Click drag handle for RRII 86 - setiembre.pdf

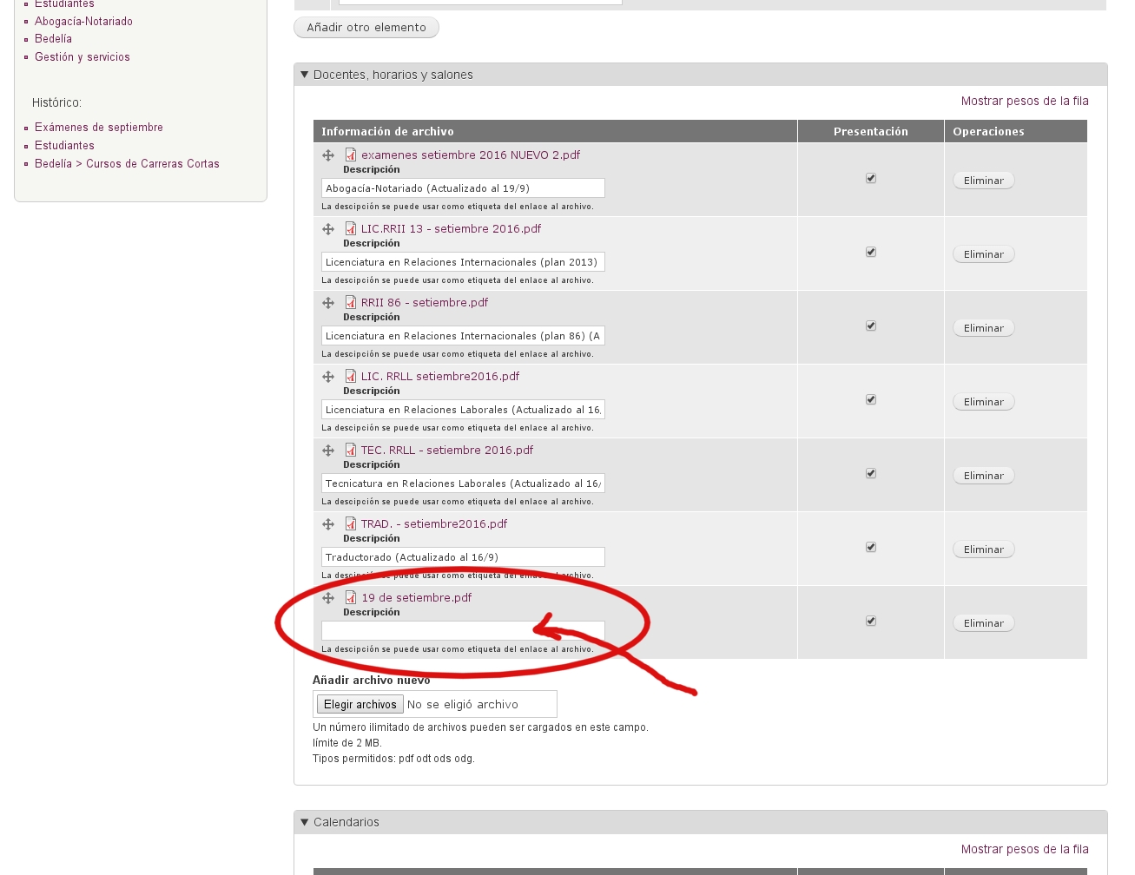click(328, 303)
